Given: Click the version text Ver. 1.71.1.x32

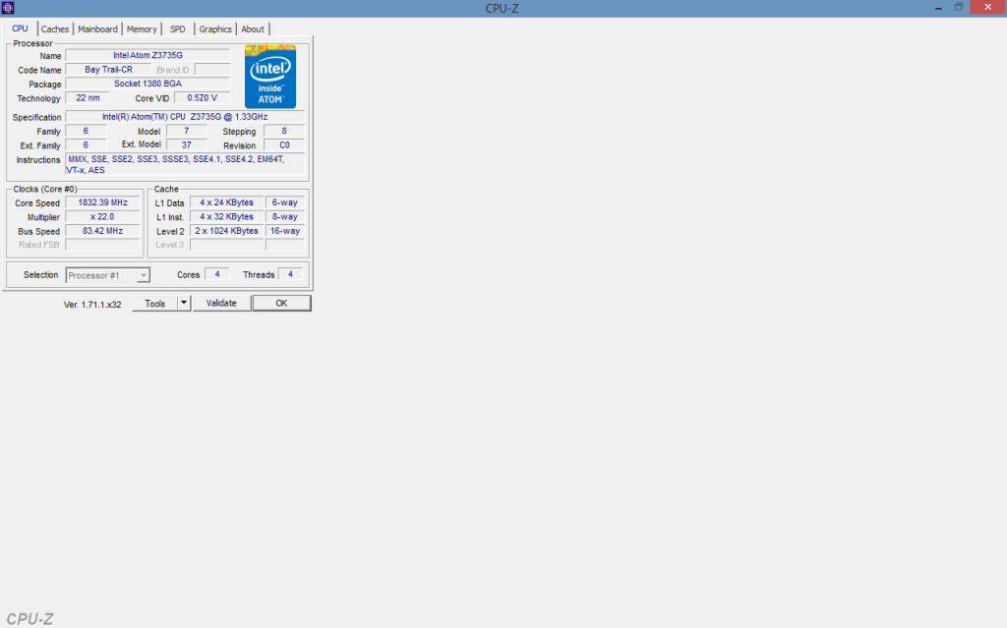Looking at the screenshot, I should (92, 305).
